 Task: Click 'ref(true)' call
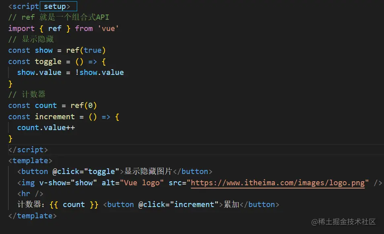86,50
